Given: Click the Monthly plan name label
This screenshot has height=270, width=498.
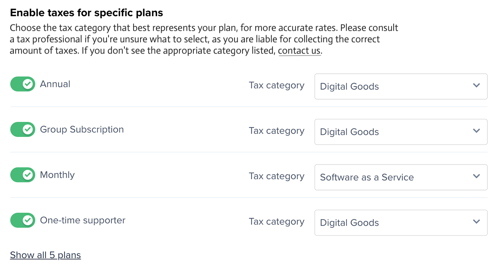Looking at the screenshot, I should click(x=57, y=175).
